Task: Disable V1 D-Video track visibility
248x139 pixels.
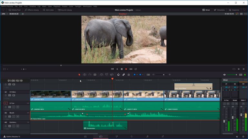Action: 14,95
